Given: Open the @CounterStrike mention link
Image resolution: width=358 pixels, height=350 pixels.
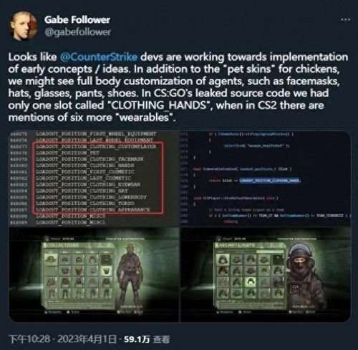Looking at the screenshot, I should 99,57.
